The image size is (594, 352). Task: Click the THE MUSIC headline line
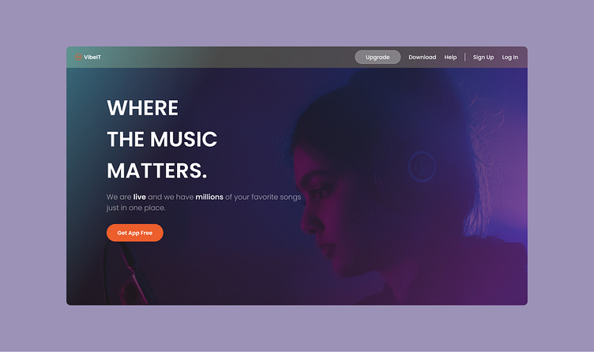pos(162,139)
